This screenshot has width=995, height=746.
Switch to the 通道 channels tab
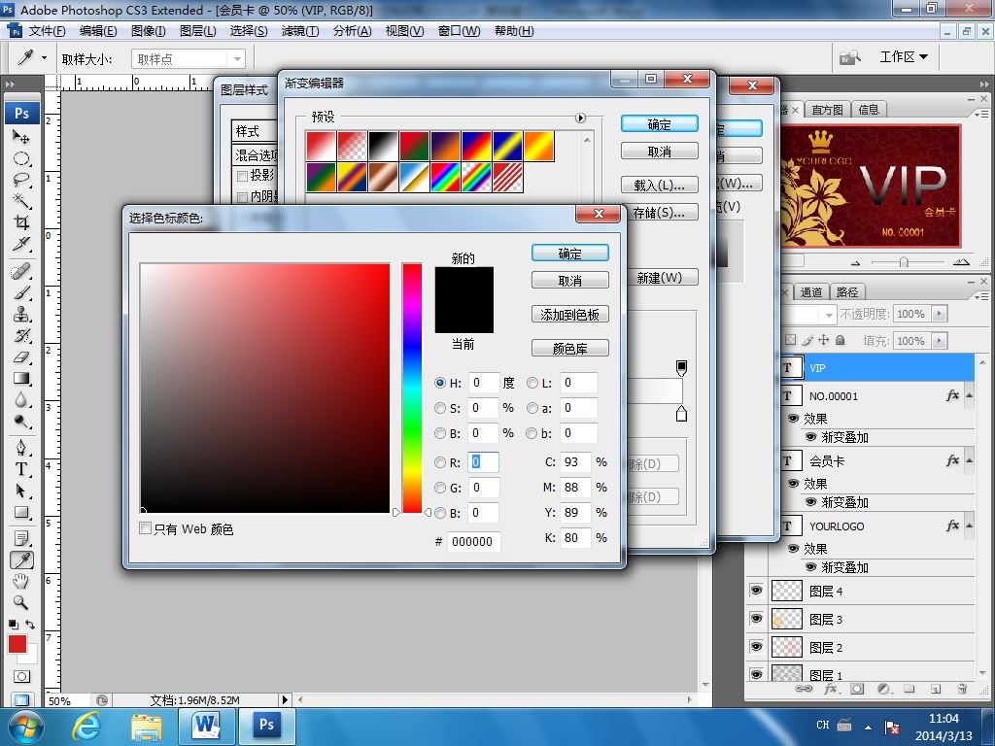pyautogui.click(x=811, y=291)
